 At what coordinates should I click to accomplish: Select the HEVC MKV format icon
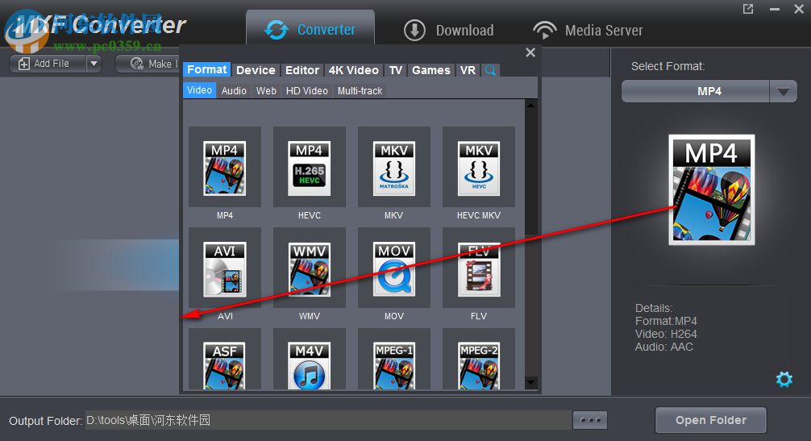(x=478, y=168)
